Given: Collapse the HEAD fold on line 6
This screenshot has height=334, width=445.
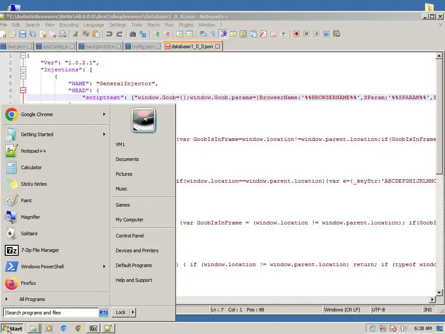Looking at the screenshot, I should [x=23, y=90].
